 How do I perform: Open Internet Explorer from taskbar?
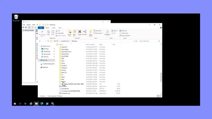(31, 103)
